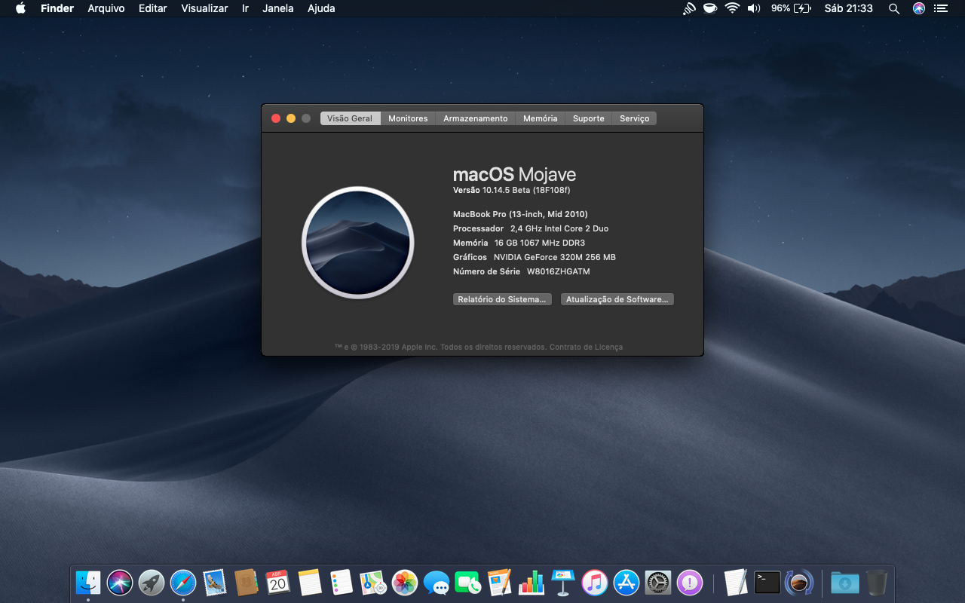Open Maps app in dock
This screenshot has height=603, width=965.
(373, 583)
